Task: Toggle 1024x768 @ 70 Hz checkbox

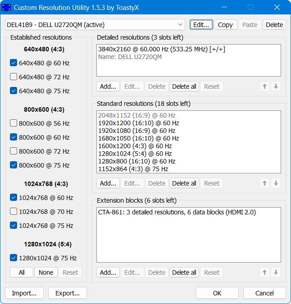Action: click(14, 212)
